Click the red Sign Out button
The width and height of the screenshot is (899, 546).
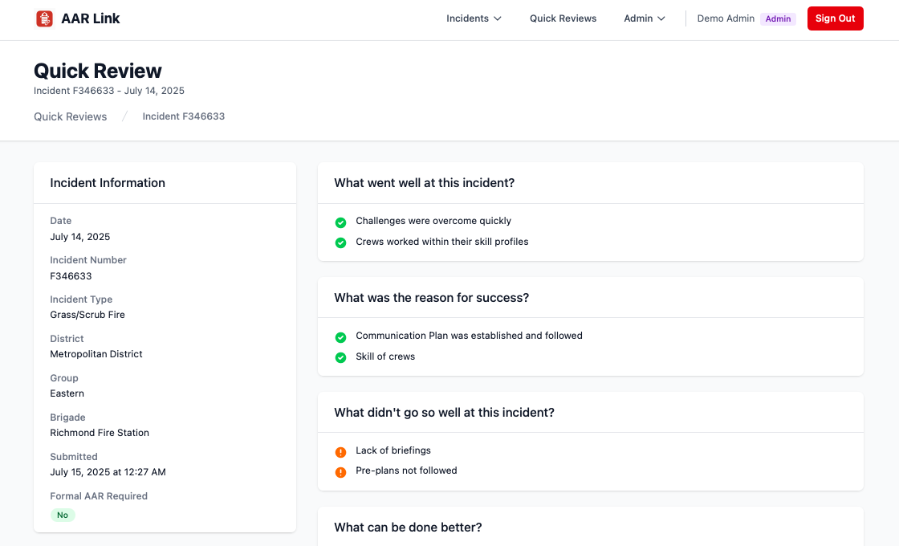click(x=836, y=18)
